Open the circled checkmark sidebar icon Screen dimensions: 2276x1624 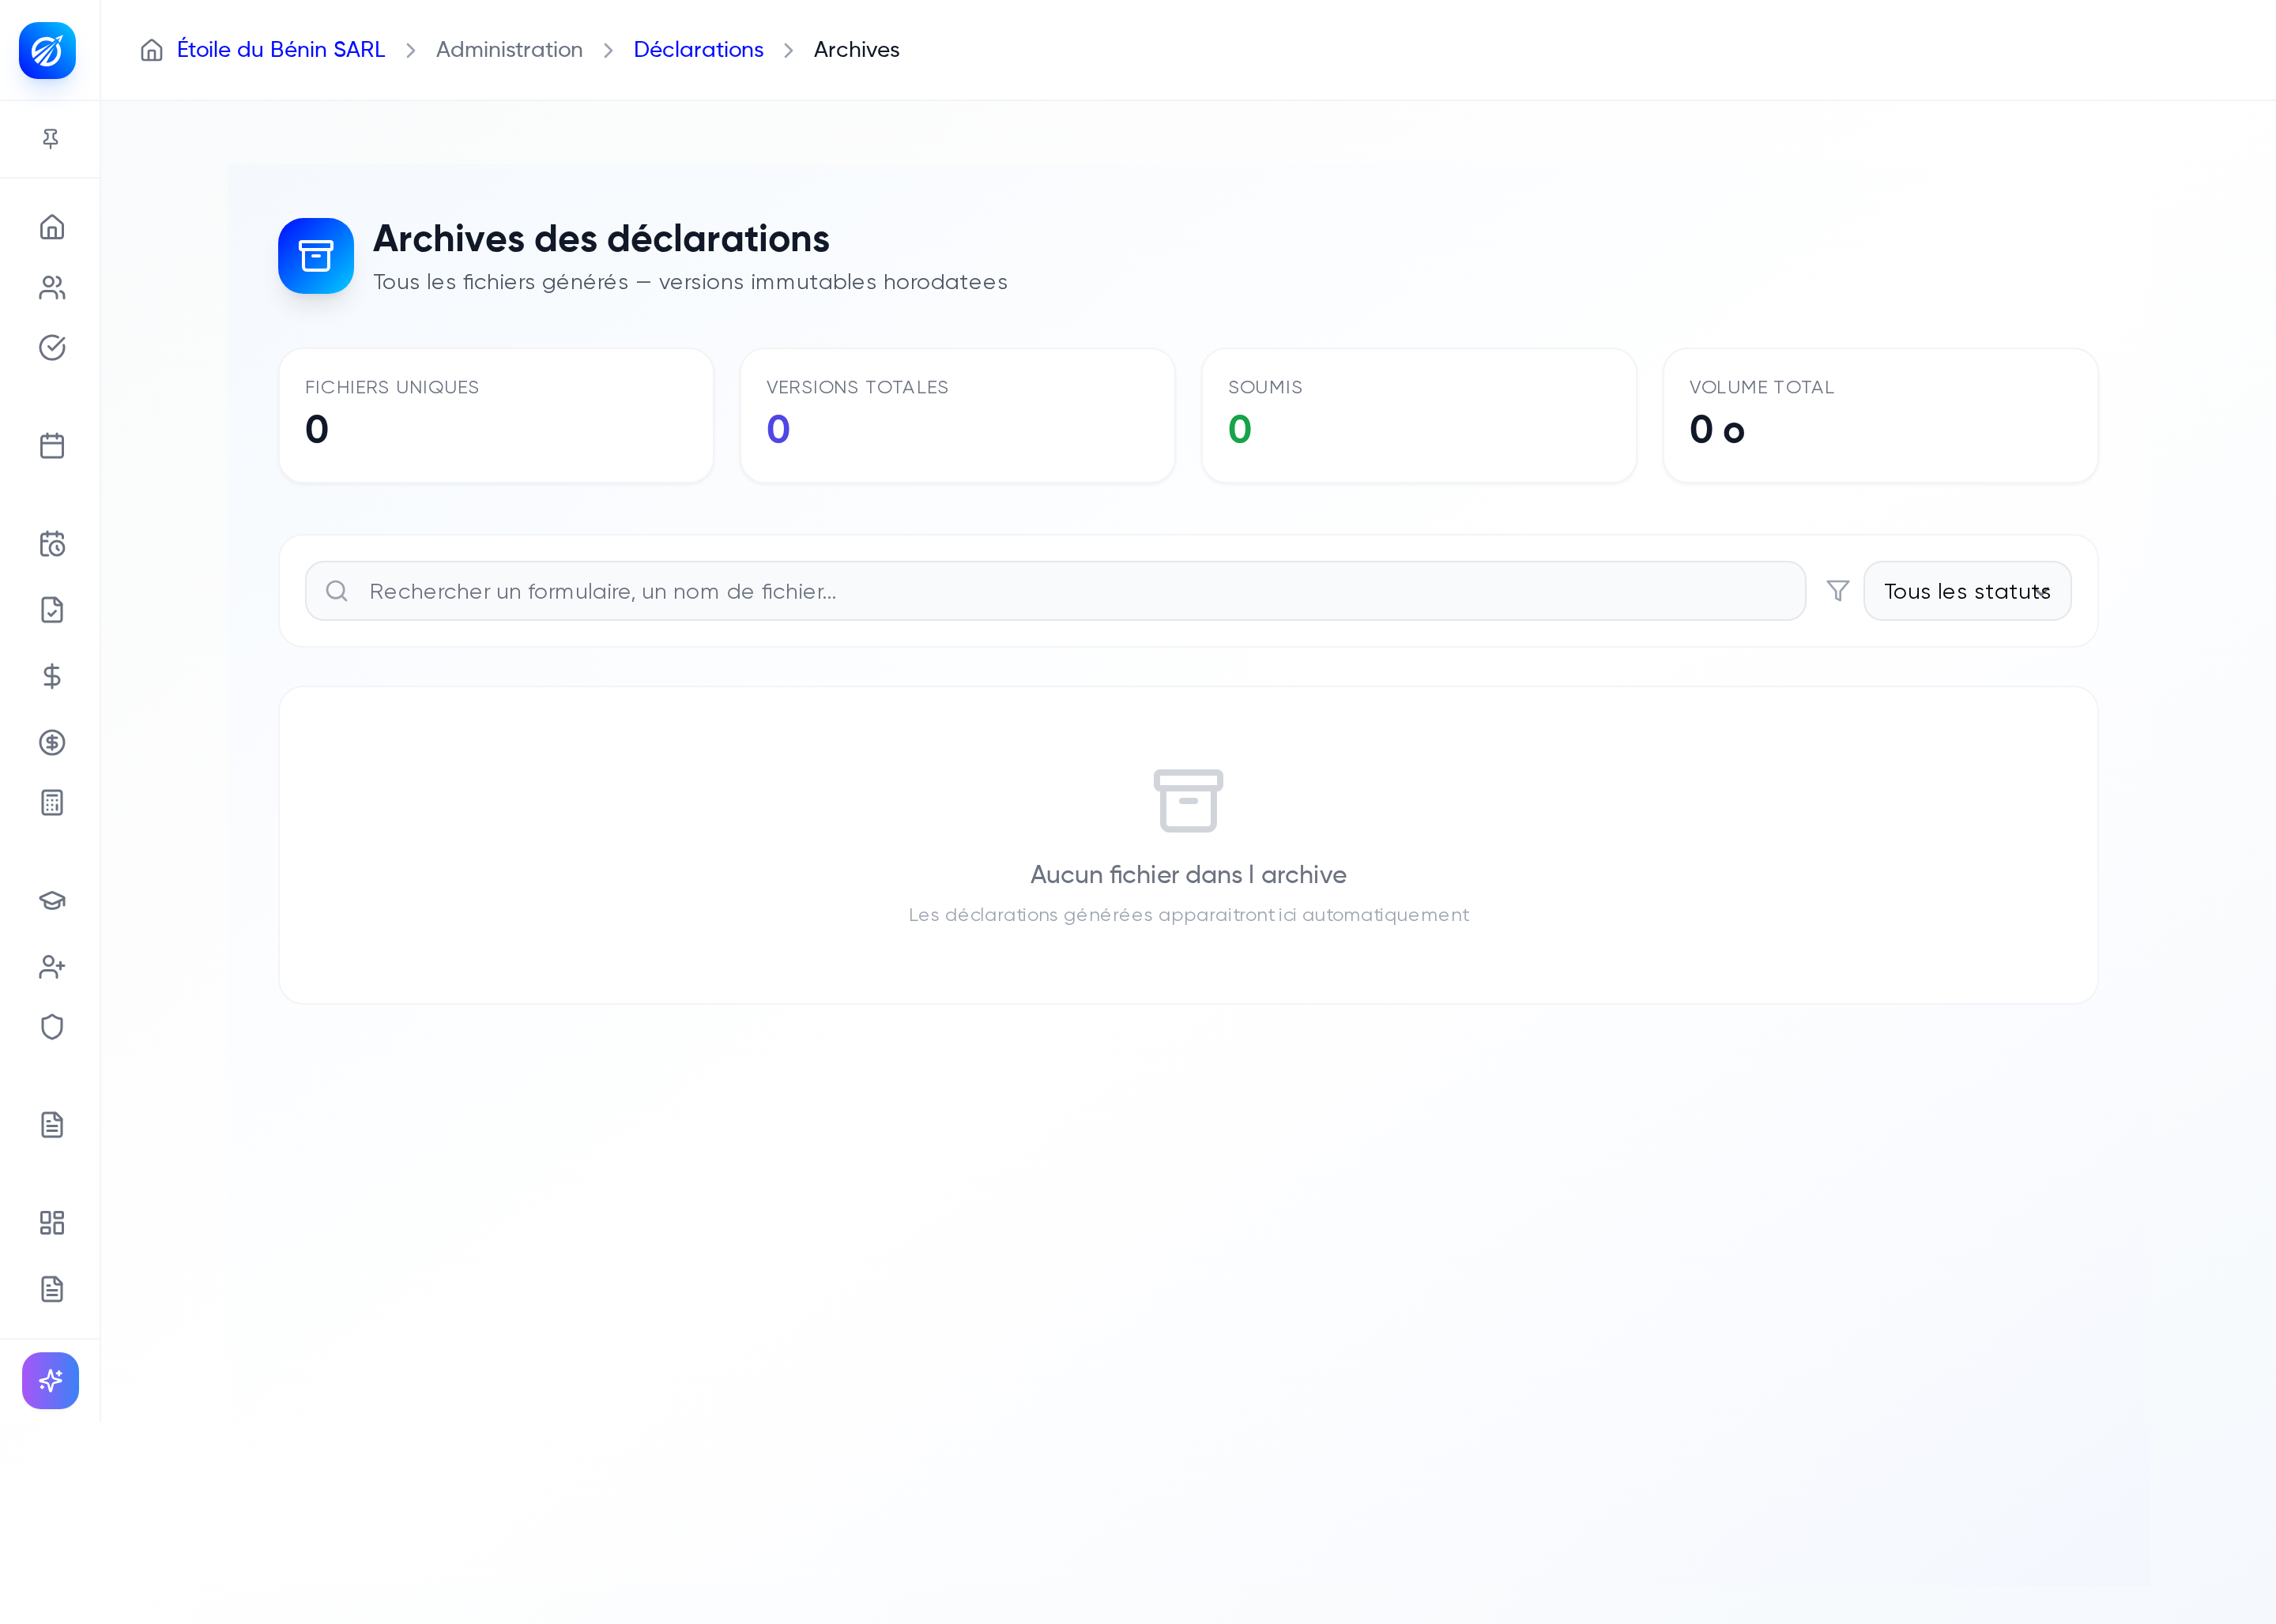click(x=52, y=347)
